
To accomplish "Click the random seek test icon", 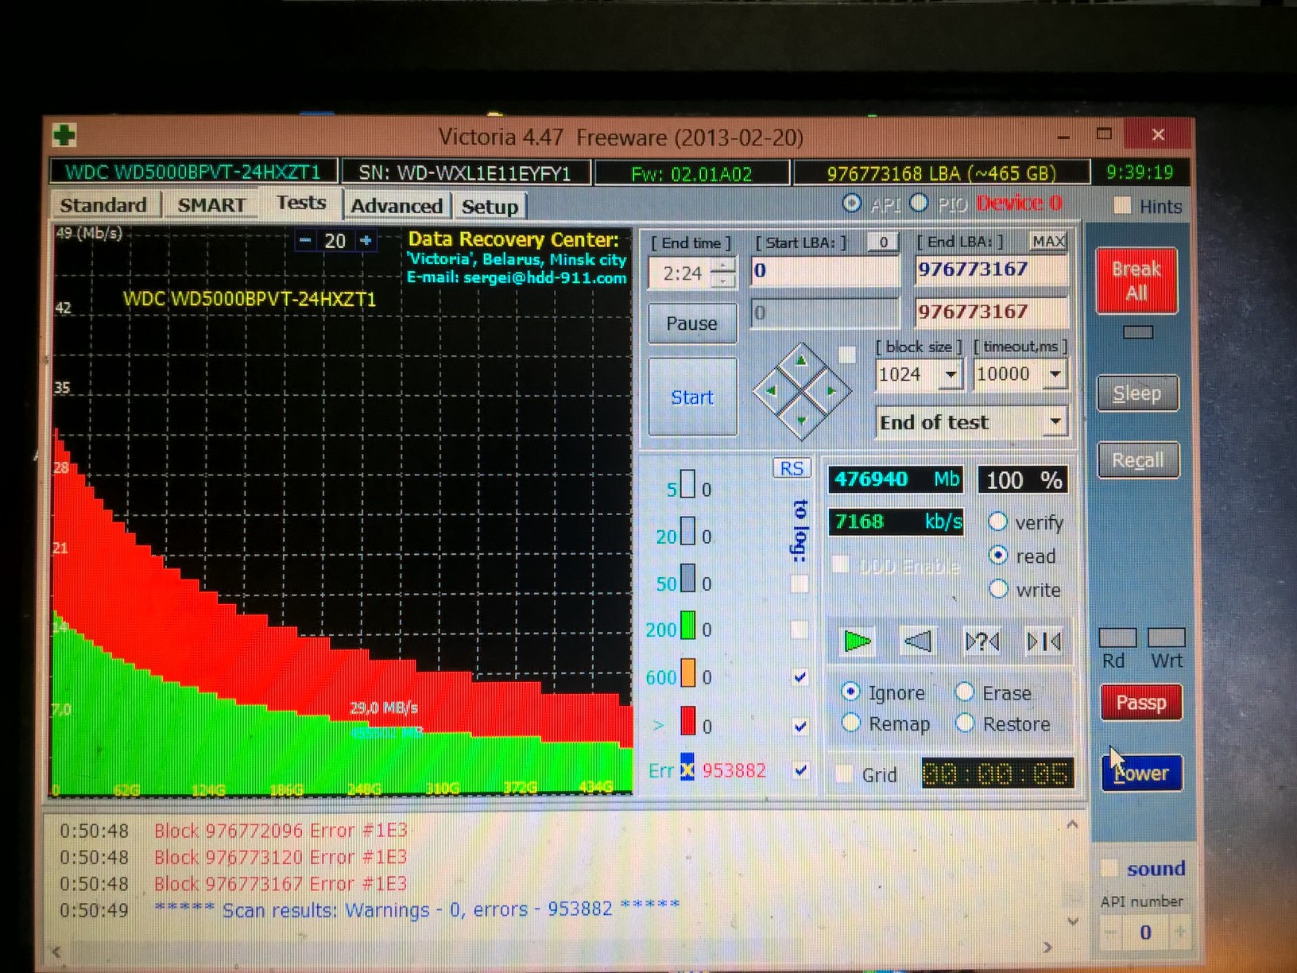I will (x=981, y=641).
